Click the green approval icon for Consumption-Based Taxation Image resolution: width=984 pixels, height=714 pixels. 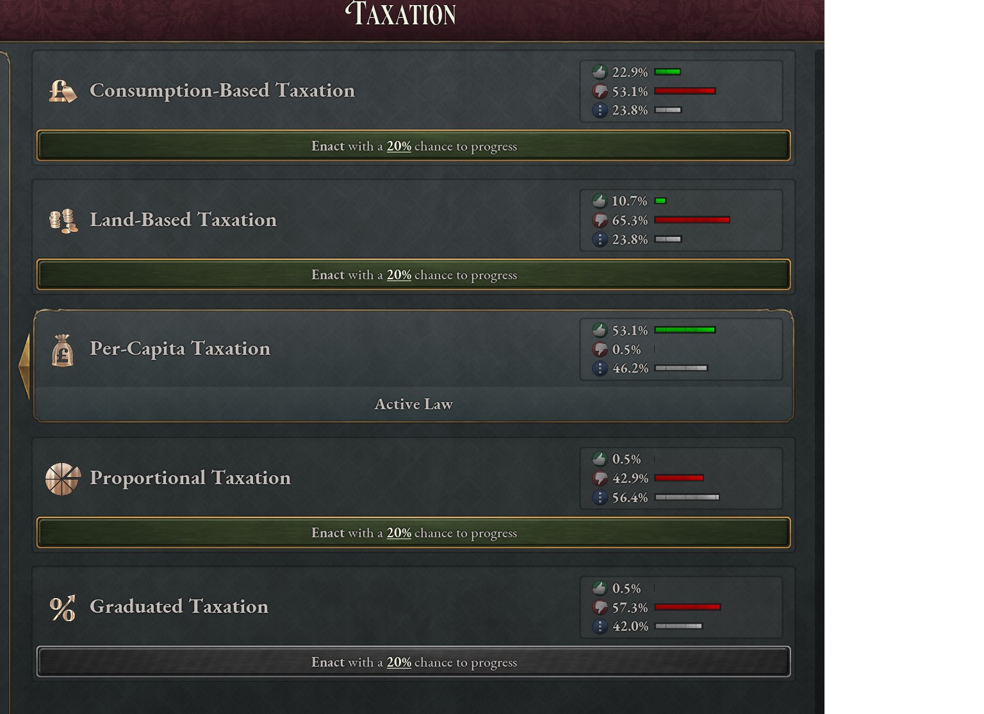(600, 72)
